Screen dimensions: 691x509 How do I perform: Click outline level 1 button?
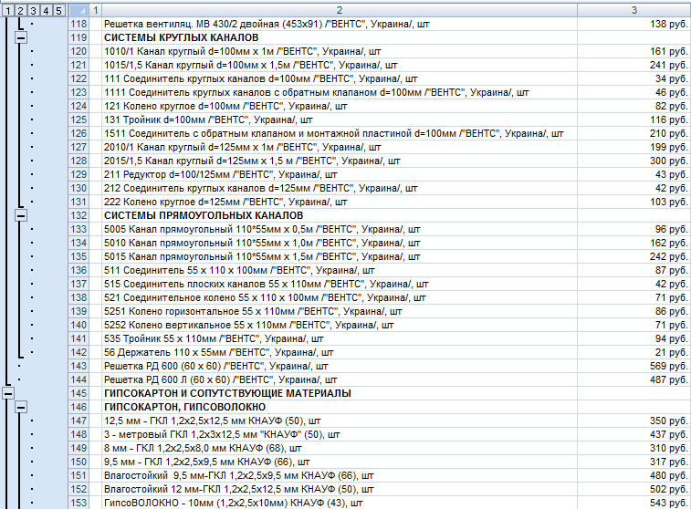click(8, 10)
